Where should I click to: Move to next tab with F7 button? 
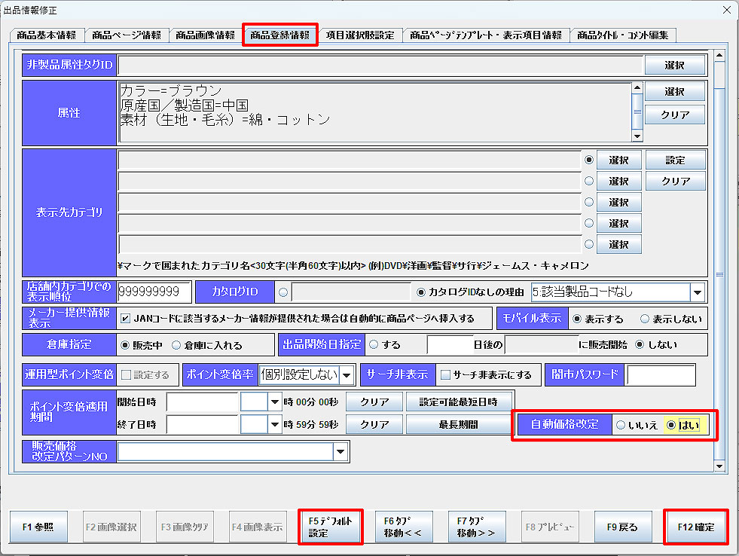pyautogui.click(x=476, y=527)
